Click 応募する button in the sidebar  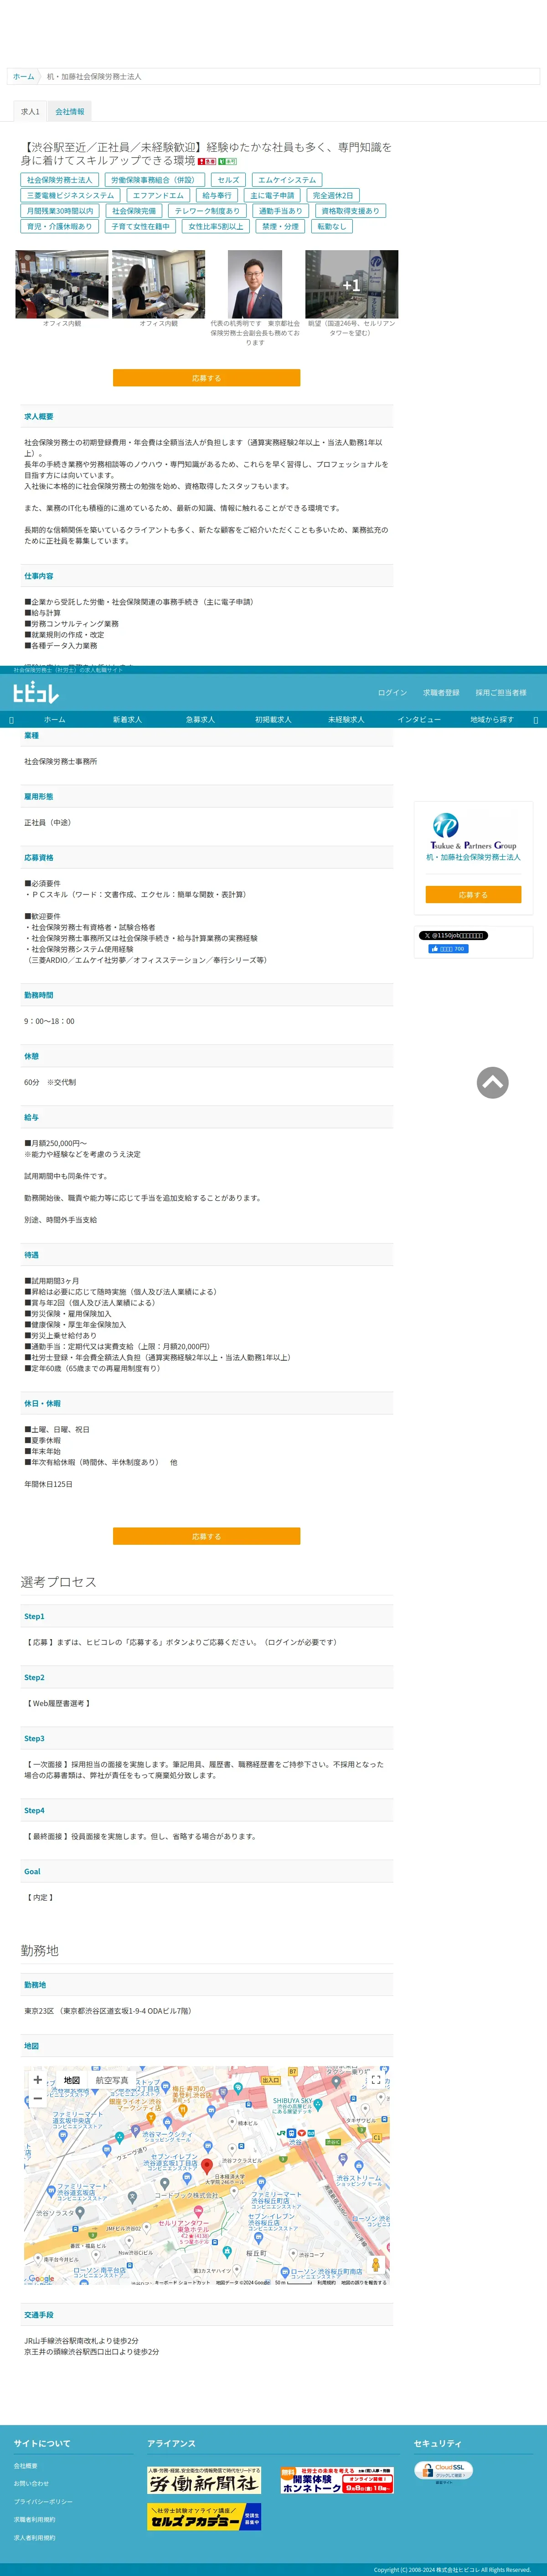click(473, 895)
